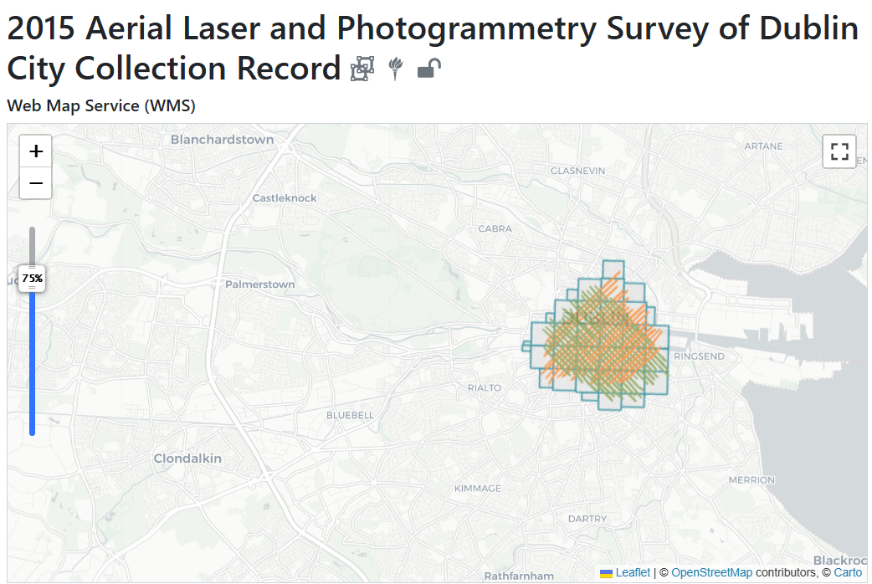Click the Blanchardstown label on the map
Viewport: 872px width, 584px height.
pos(222,140)
